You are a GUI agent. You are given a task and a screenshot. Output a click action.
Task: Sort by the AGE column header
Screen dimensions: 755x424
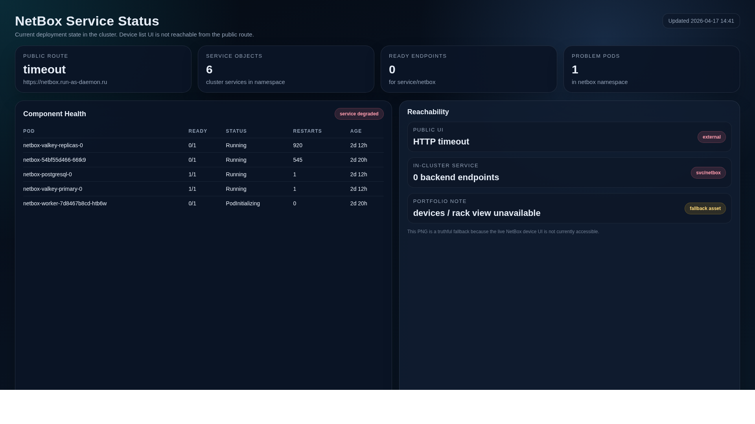(x=356, y=131)
